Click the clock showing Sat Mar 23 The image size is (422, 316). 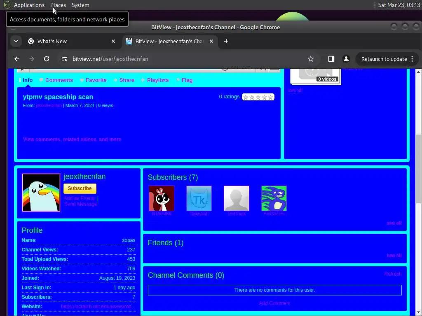point(399,5)
